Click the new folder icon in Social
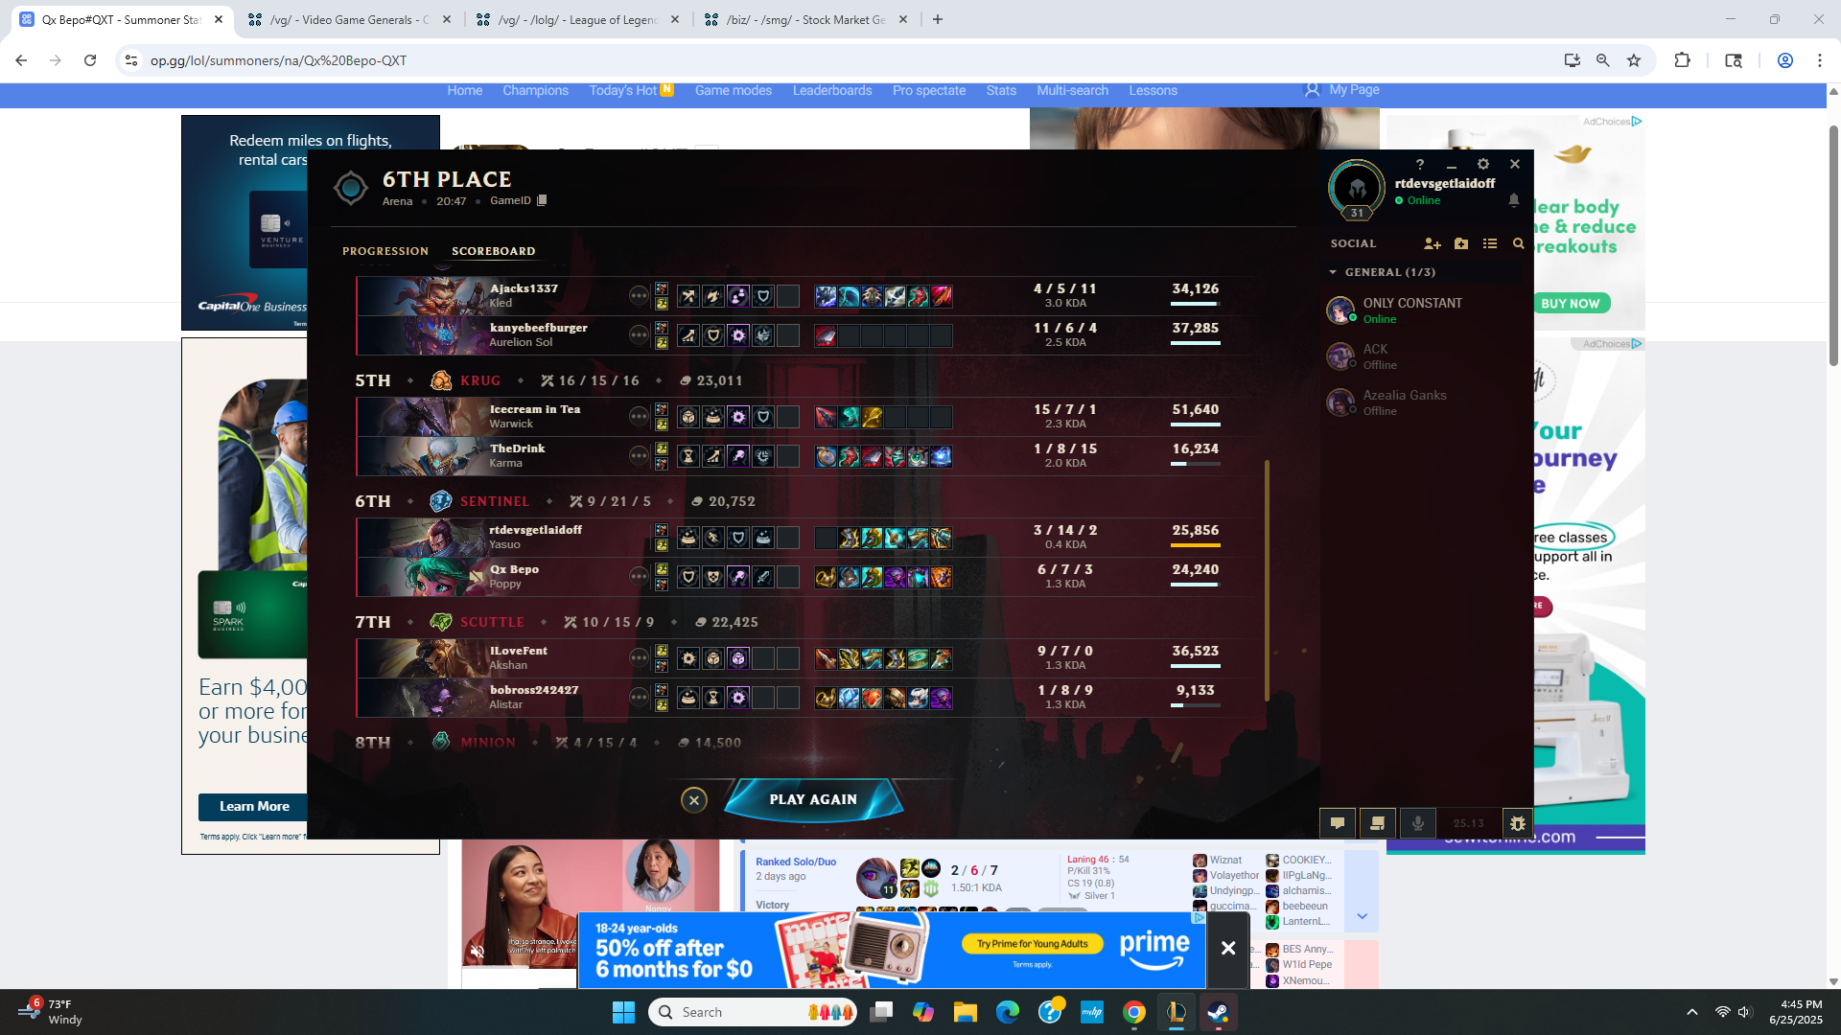1841x1035 pixels. point(1461,243)
